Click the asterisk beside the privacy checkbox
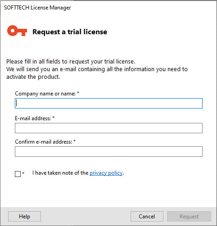Viewport: 217px width, 226px height. pos(23,173)
